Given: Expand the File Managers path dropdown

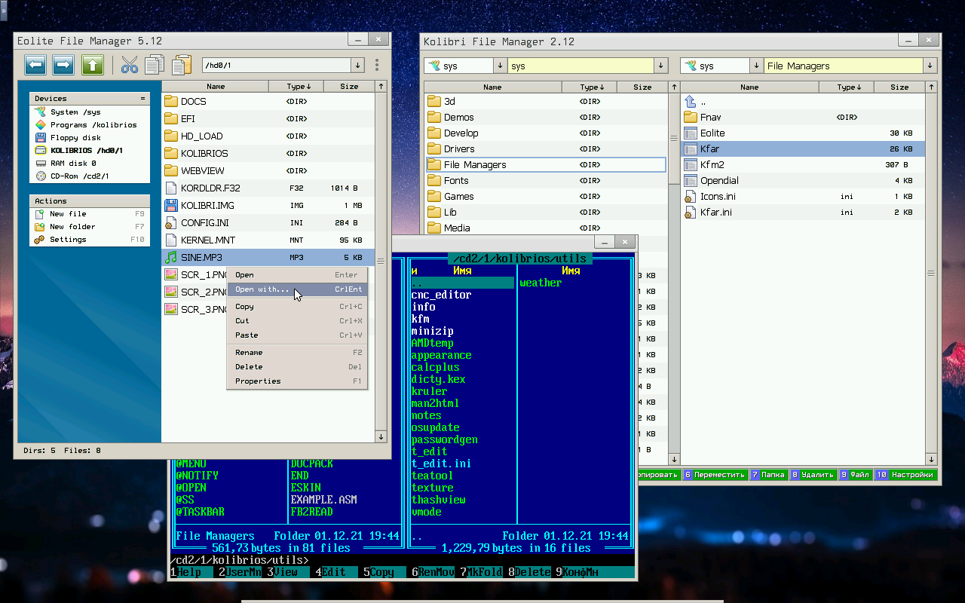Looking at the screenshot, I should click(x=930, y=66).
